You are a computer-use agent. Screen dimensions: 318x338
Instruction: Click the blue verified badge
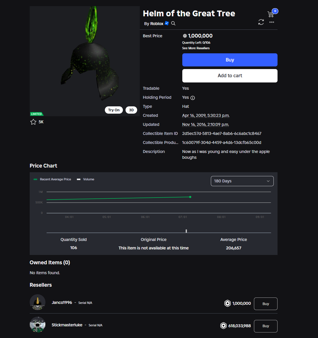tap(167, 23)
